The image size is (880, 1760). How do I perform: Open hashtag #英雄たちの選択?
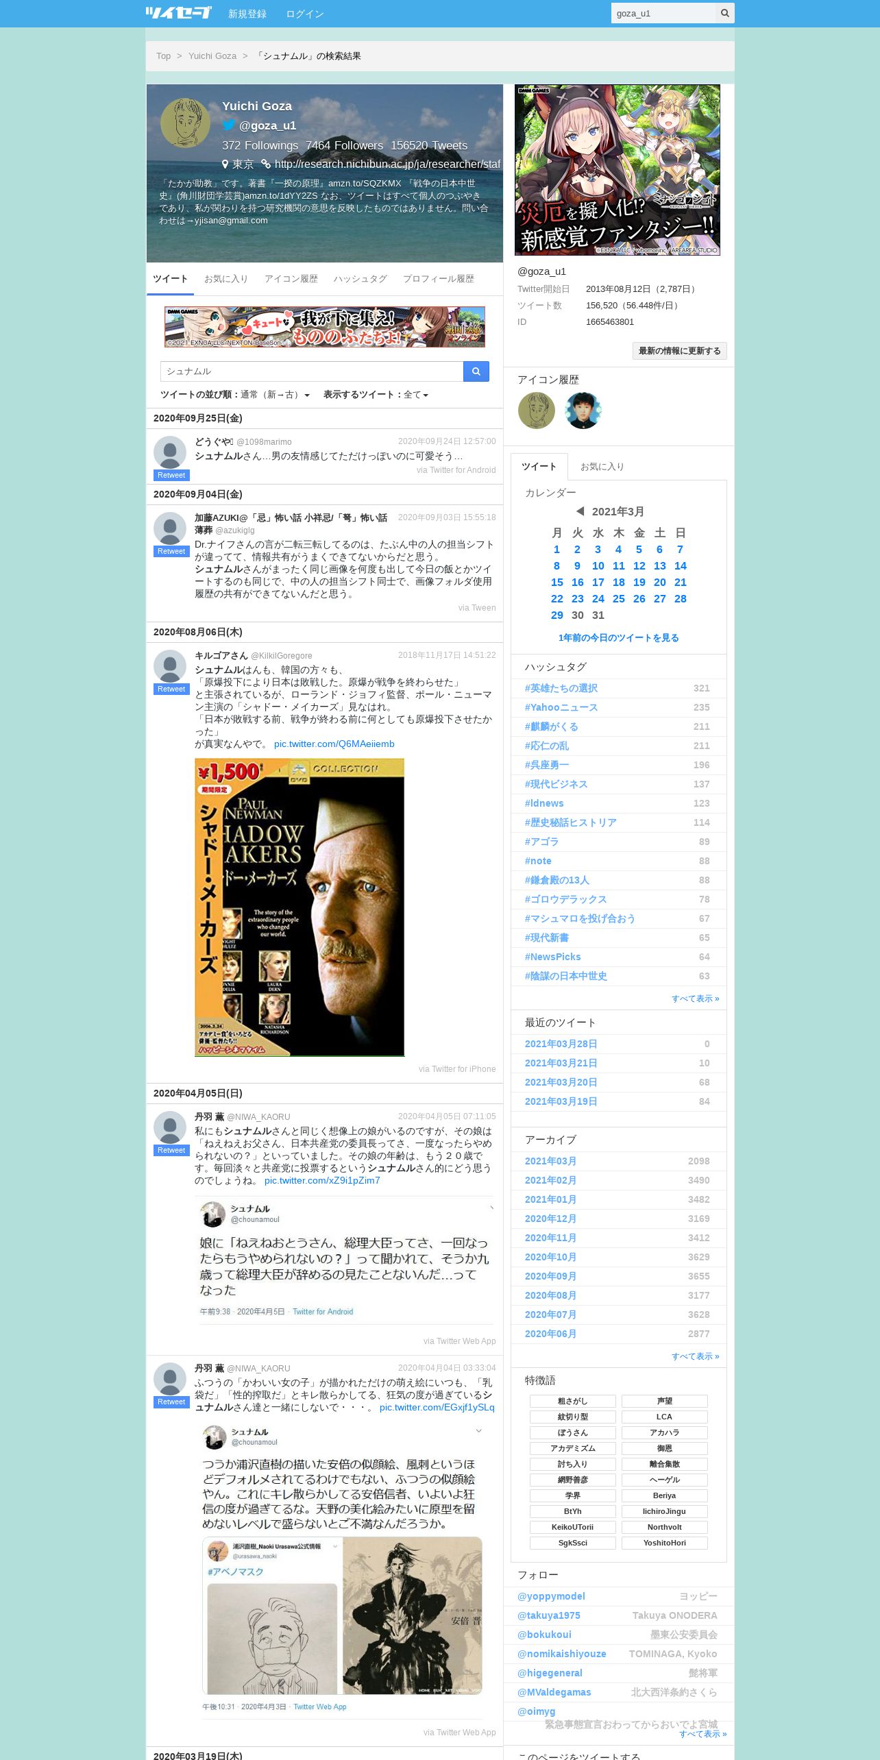coord(561,688)
